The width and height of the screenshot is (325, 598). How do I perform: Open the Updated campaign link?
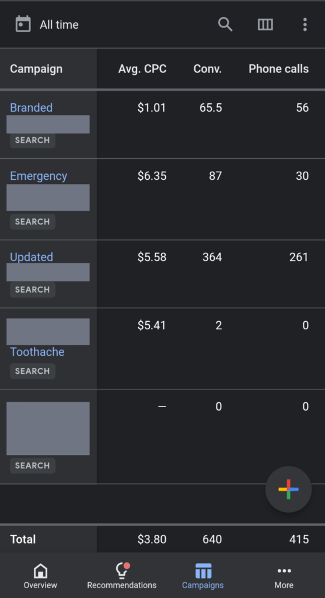tap(32, 257)
